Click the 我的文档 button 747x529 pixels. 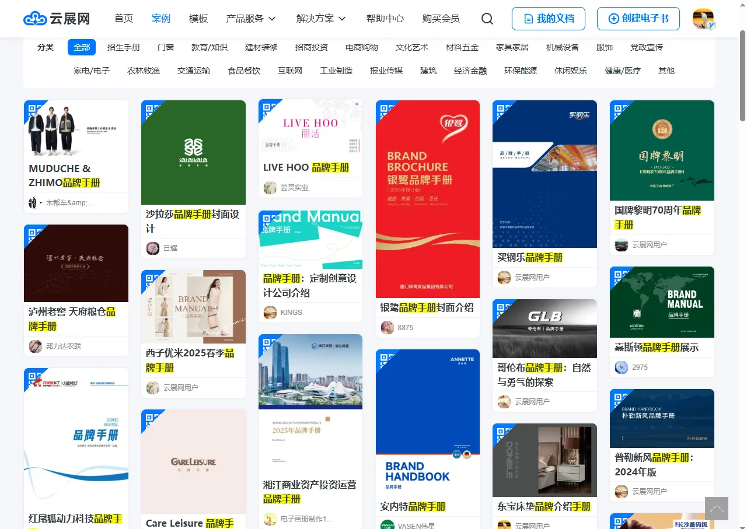point(549,19)
